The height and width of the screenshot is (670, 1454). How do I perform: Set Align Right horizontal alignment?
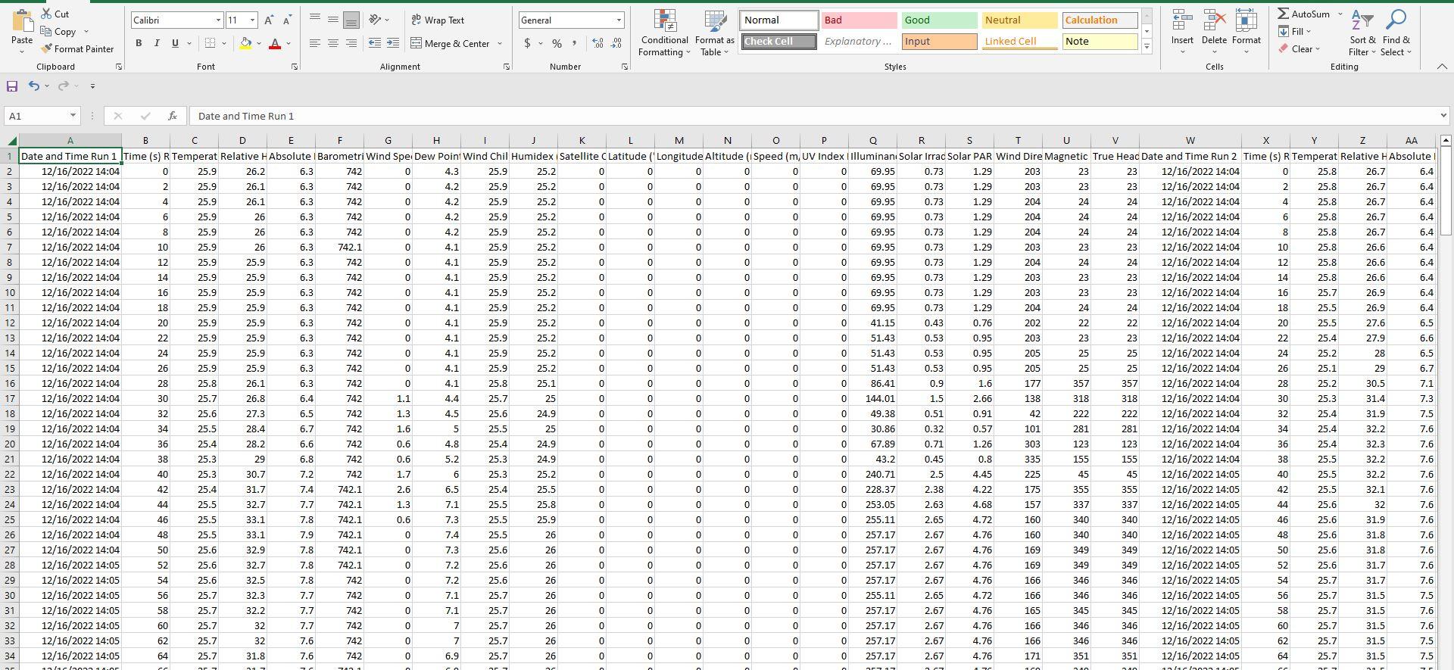tap(351, 43)
